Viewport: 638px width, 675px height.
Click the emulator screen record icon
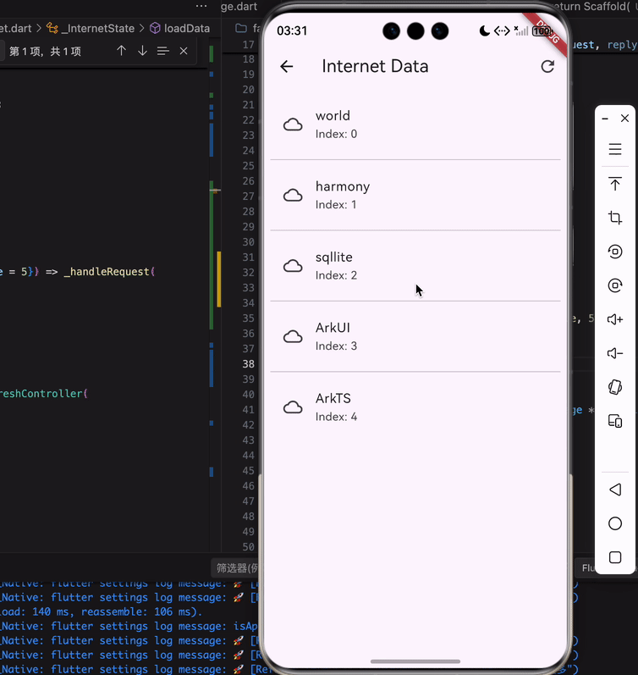tap(615, 252)
